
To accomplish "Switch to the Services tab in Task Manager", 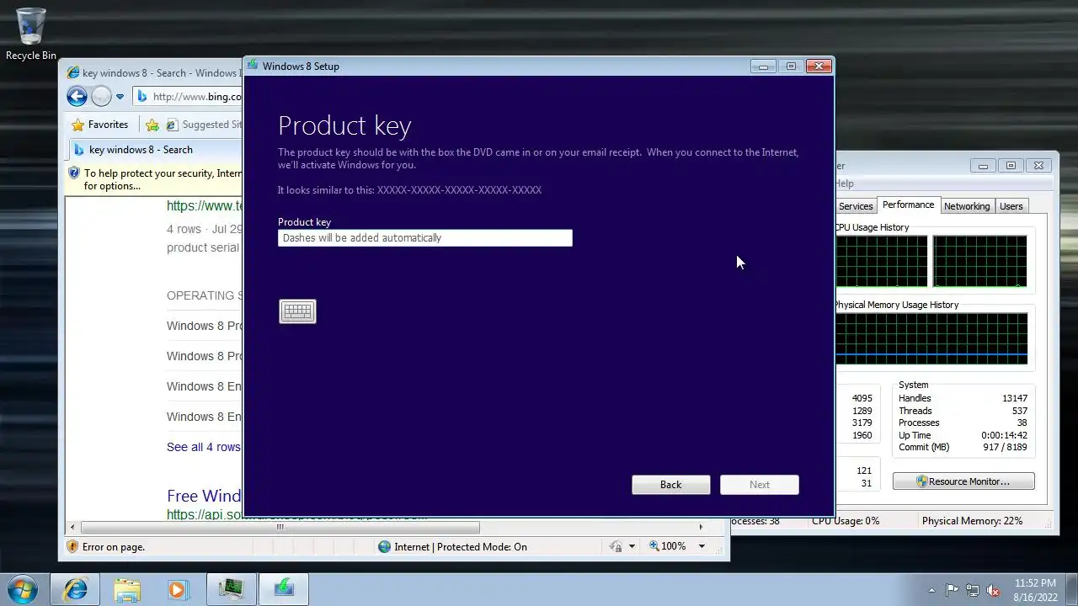I will tap(856, 206).
